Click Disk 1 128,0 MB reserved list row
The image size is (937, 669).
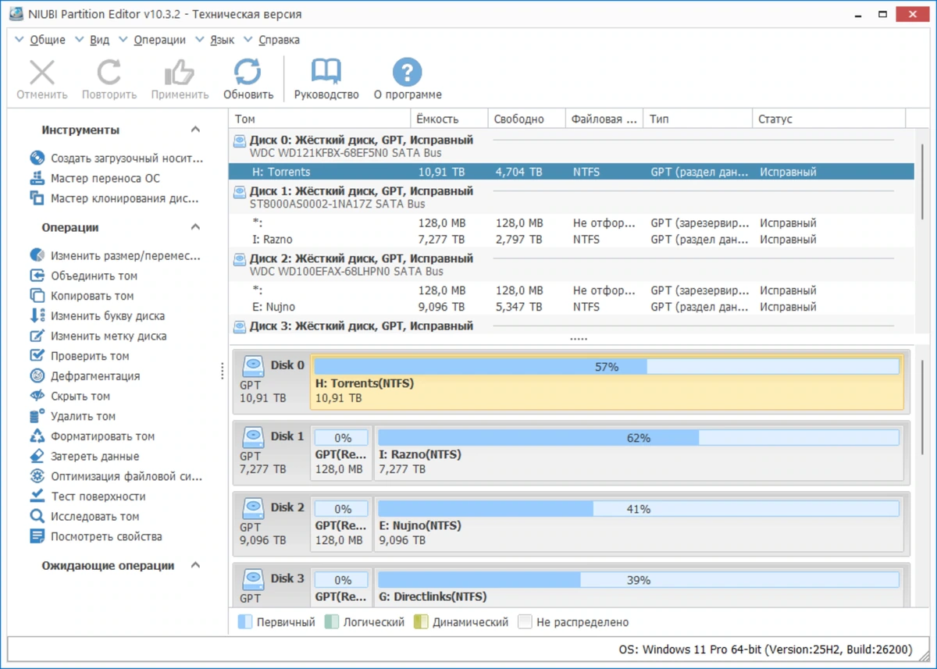point(572,223)
